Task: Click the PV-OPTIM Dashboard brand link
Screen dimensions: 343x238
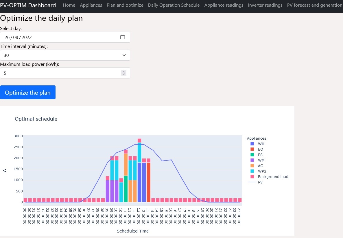Action: pyautogui.click(x=28, y=5)
